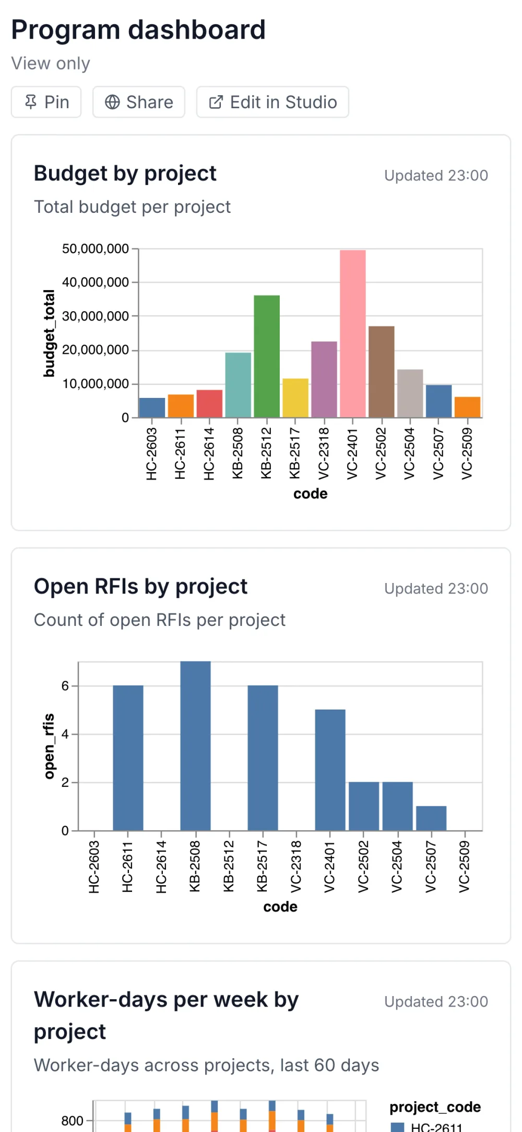Click the KB-2508 label under the budget chart
The width and height of the screenshot is (522, 1132).
click(x=238, y=454)
